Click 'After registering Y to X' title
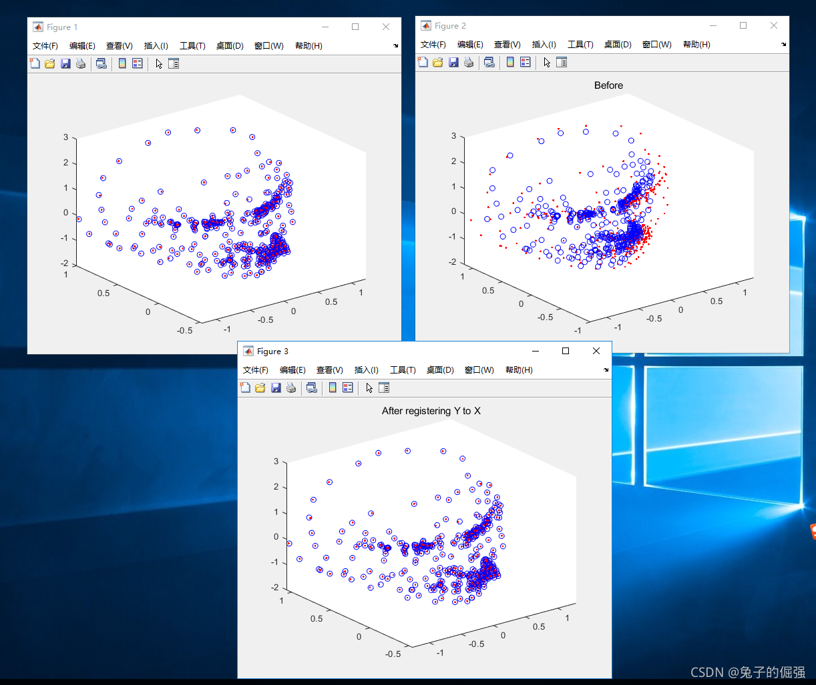Viewport: 816px width, 685px height. click(x=431, y=411)
